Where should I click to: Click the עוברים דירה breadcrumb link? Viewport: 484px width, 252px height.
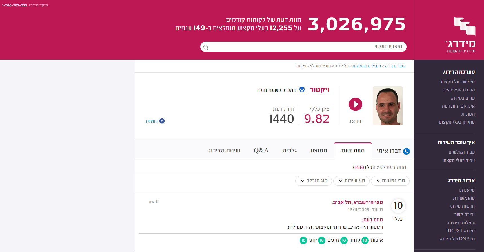point(395,66)
